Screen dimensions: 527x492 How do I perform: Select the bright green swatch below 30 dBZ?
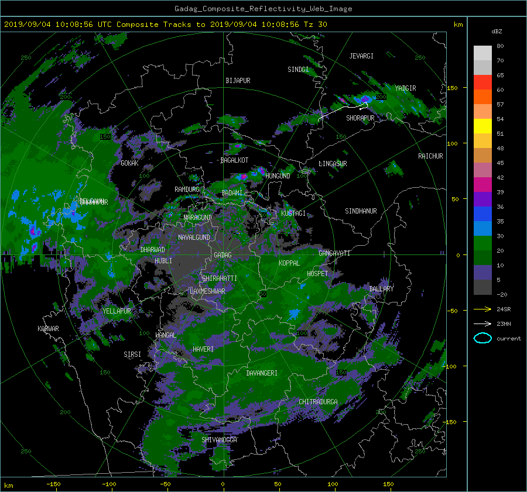[x=482, y=243]
